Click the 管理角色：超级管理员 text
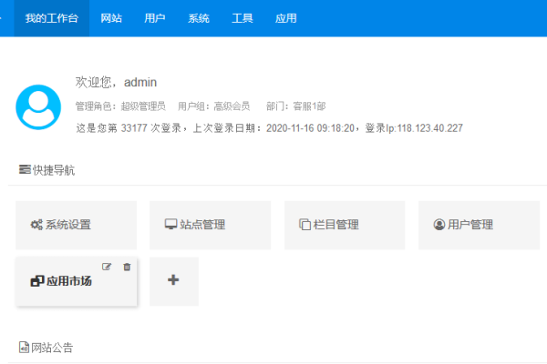Viewport: 547px width, 364px height. click(x=120, y=106)
